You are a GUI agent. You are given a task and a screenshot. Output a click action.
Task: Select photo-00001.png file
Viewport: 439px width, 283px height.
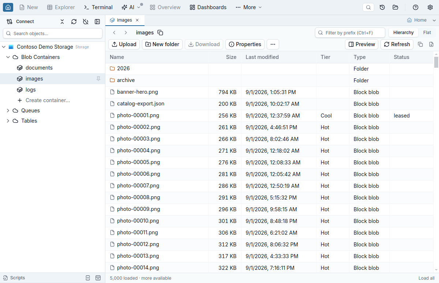(270, 116)
